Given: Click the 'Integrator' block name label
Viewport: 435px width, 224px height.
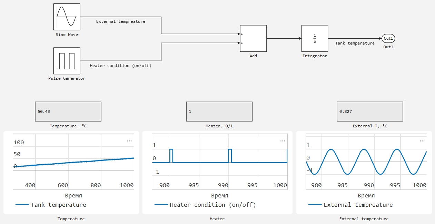Looking at the screenshot, I should pyautogui.click(x=315, y=56).
